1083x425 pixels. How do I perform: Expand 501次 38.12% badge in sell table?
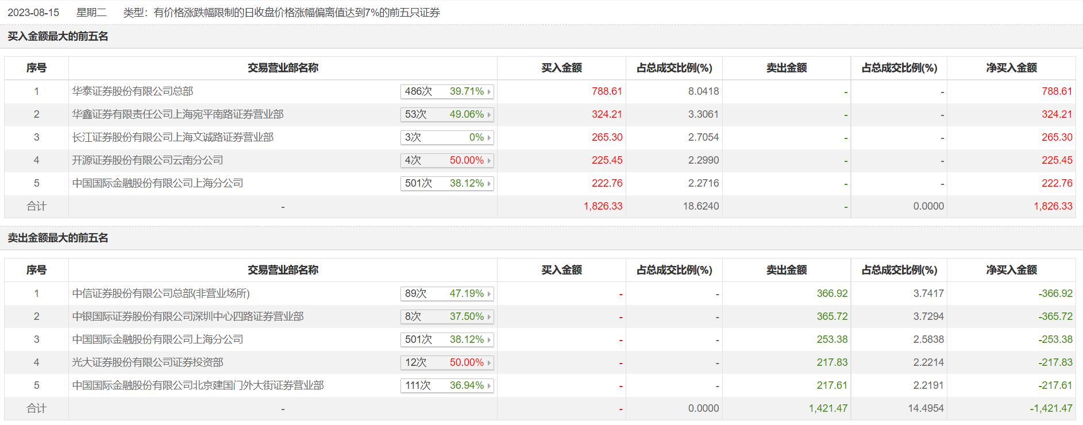pyautogui.click(x=447, y=339)
